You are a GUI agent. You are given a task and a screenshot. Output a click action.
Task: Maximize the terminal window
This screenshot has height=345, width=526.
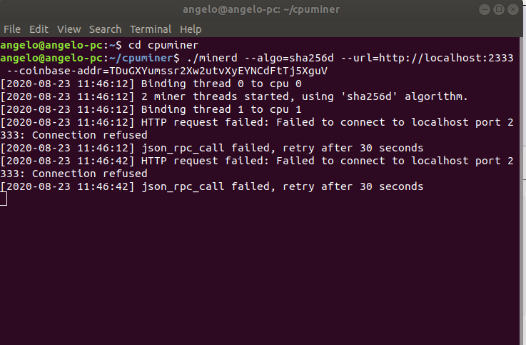coord(499,9)
